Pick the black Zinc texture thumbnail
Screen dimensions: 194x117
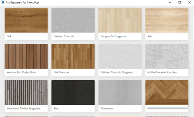click(73, 92)
